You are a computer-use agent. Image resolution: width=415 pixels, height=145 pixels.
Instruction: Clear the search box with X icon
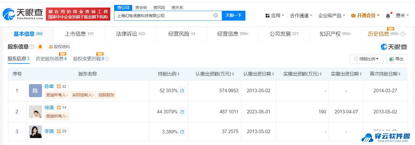click(216, 15)
